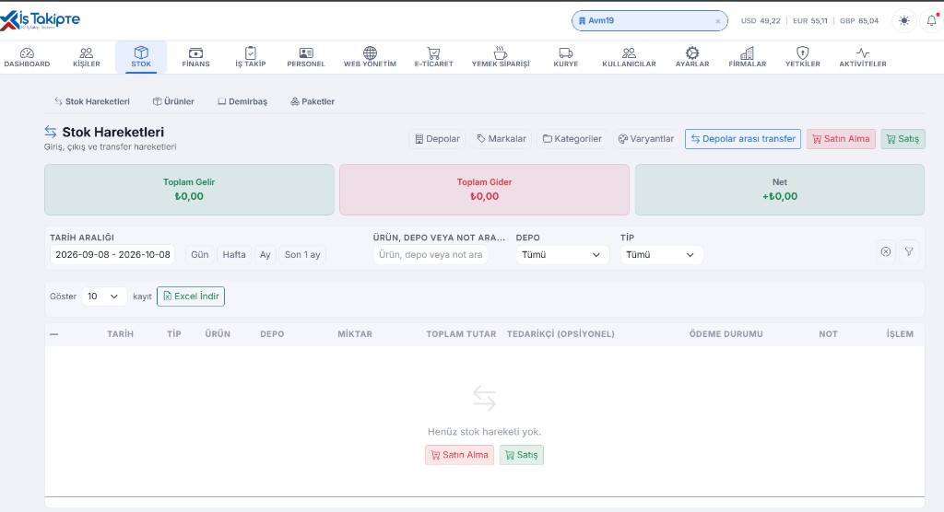Reset filters with the circled X icon
This screenshot has height=512, width=944.
pyautogui.click(x=886, y=252)
